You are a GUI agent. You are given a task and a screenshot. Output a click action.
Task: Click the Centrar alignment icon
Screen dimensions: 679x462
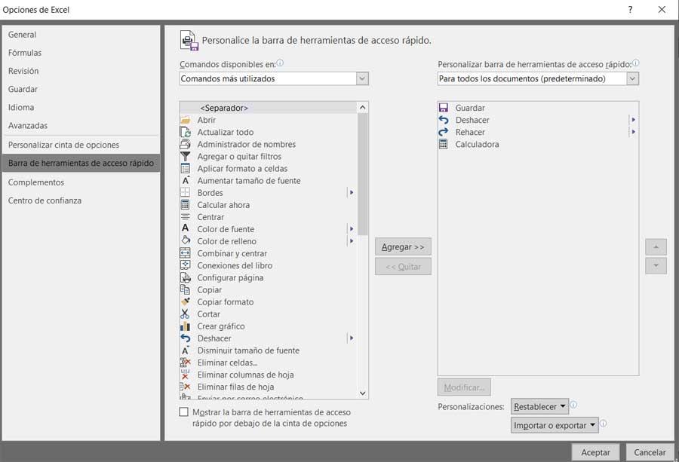[186, 217]
